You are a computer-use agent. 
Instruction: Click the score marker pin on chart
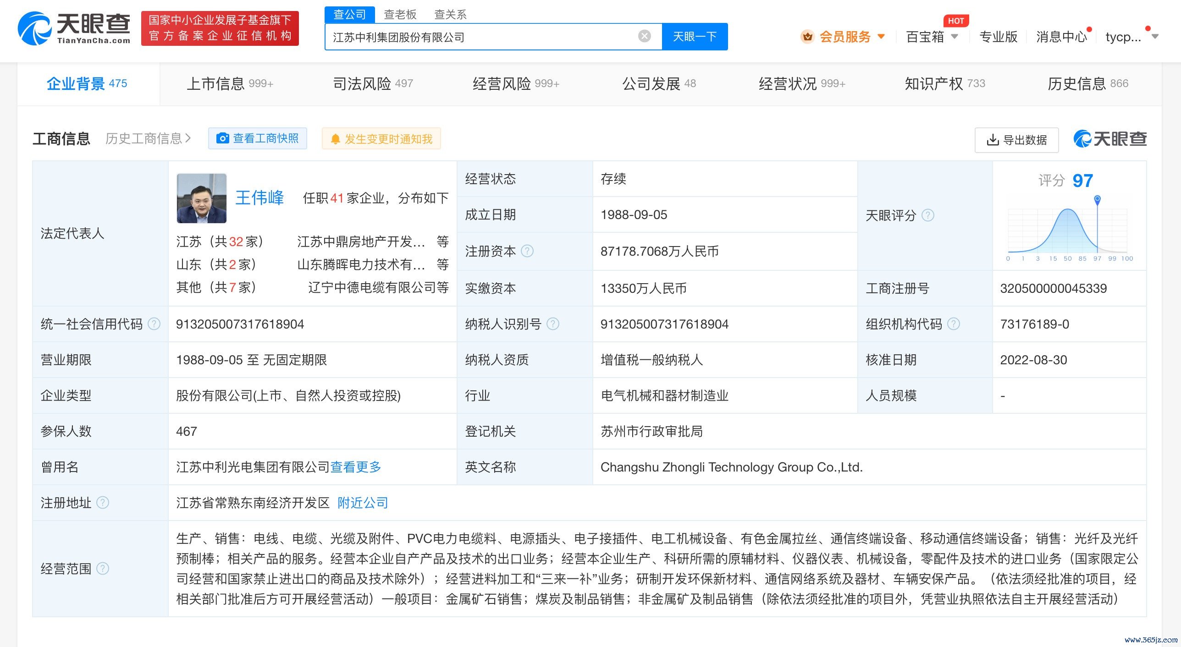click(x=1097, y=199)
